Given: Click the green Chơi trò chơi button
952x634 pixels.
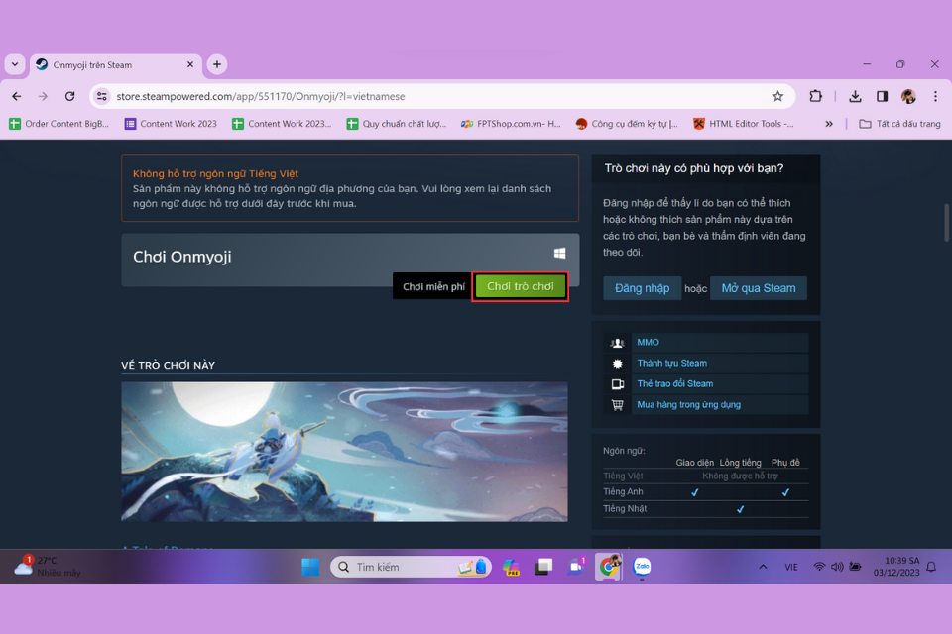Looking at the screenshot, I should point(521,286).
